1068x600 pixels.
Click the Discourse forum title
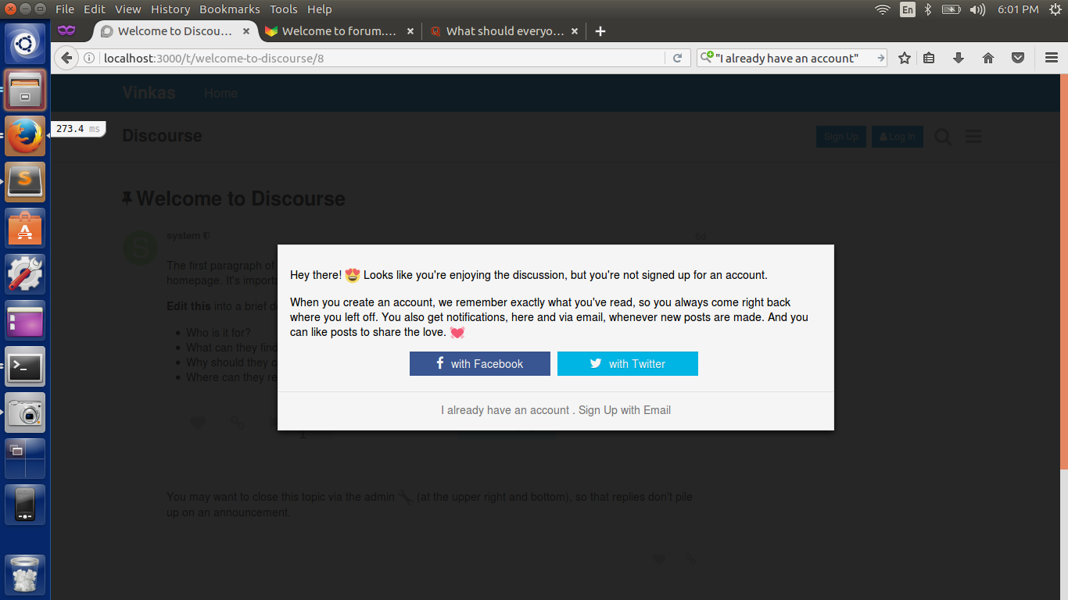[162, 136]
